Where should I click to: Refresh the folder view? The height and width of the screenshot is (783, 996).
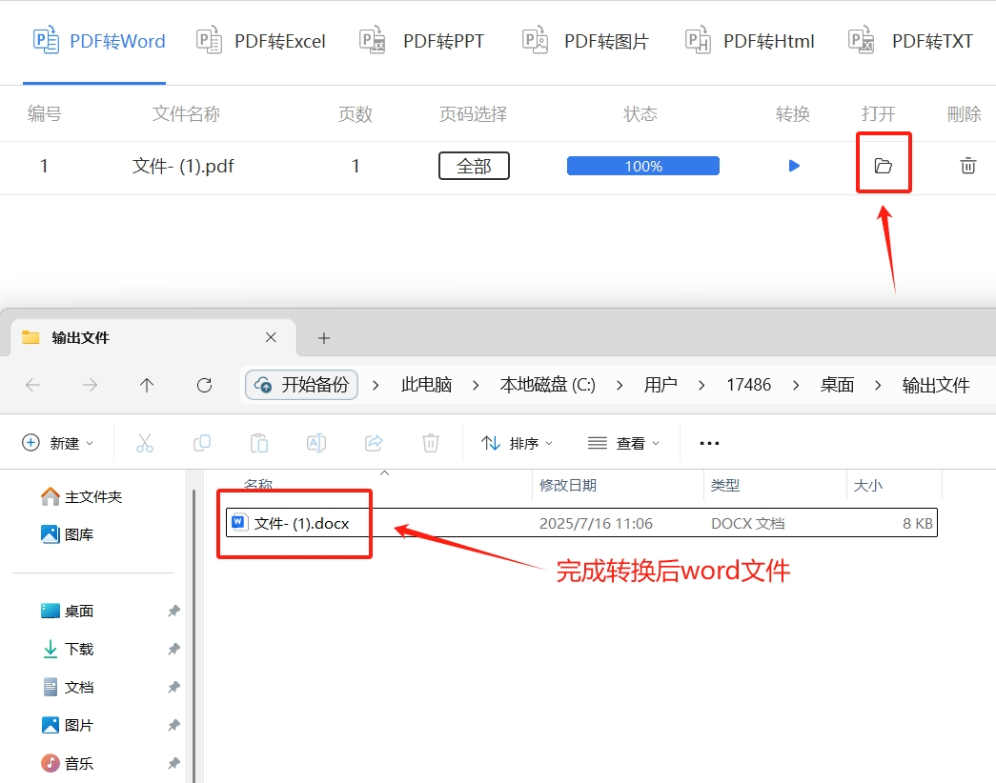tap(204, 385)
